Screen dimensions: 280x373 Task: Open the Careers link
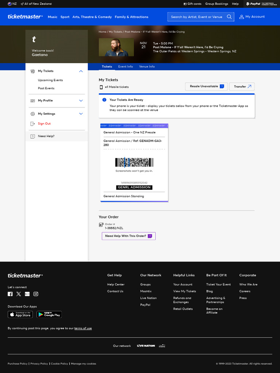pos(245,291)
